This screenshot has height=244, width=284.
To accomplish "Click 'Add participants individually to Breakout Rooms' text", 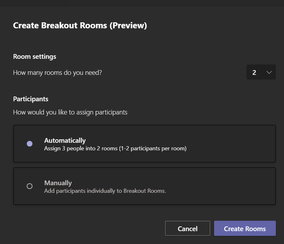I will [x=105, y=191].
